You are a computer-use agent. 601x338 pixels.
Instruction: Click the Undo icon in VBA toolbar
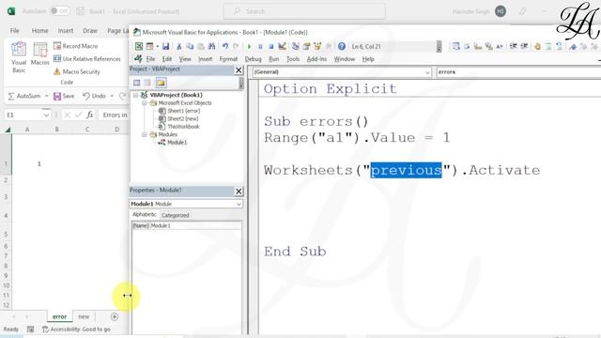(225, 46)
